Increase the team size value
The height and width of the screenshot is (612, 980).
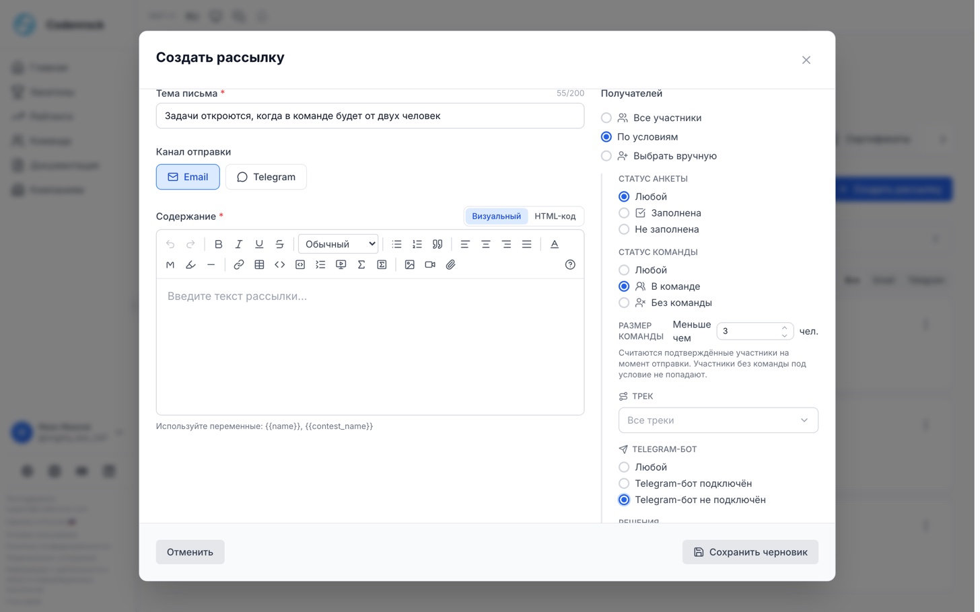(x=784, y=328)
